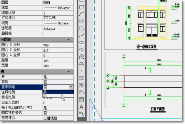Click the 高度 value field showing 124
The image size is (185, 124).
tap(58, 60)
